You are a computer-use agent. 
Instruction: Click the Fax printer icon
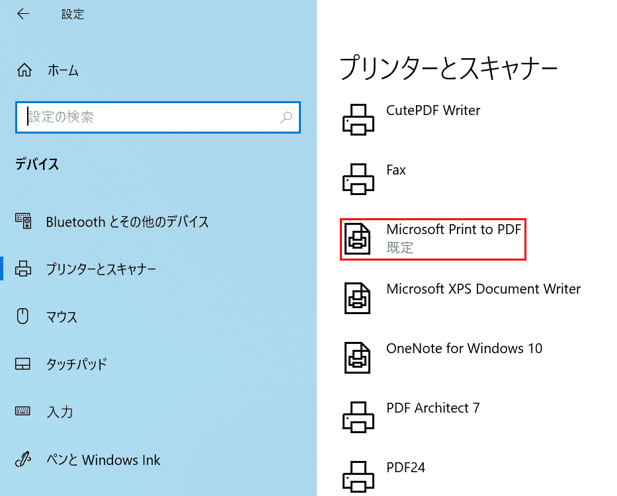[x=358, y=179]
